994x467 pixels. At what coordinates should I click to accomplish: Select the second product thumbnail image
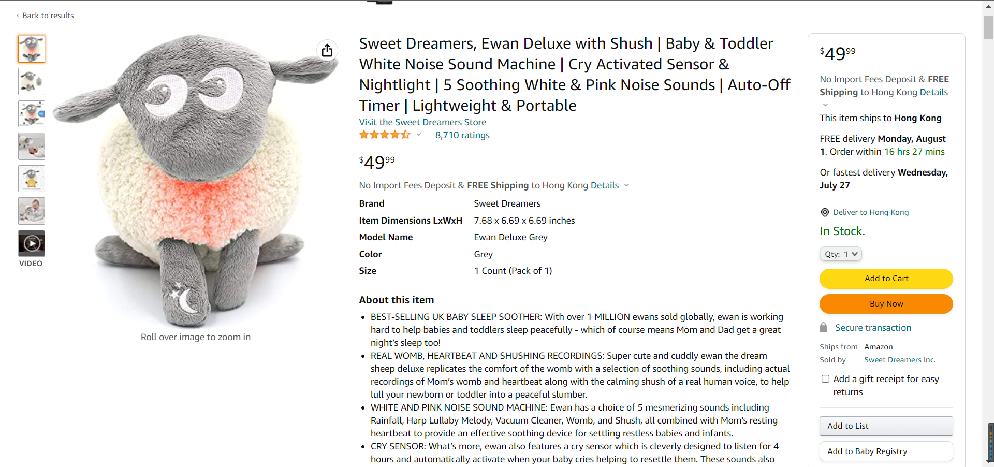[x=32, y=81]
